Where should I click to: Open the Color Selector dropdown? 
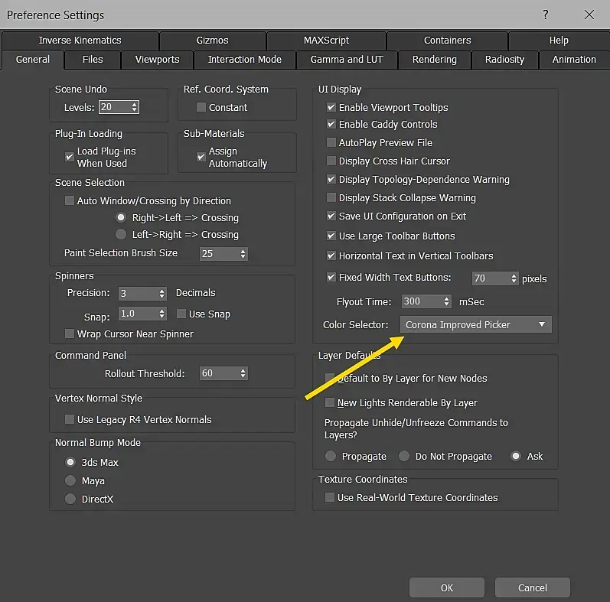point(475,325)
